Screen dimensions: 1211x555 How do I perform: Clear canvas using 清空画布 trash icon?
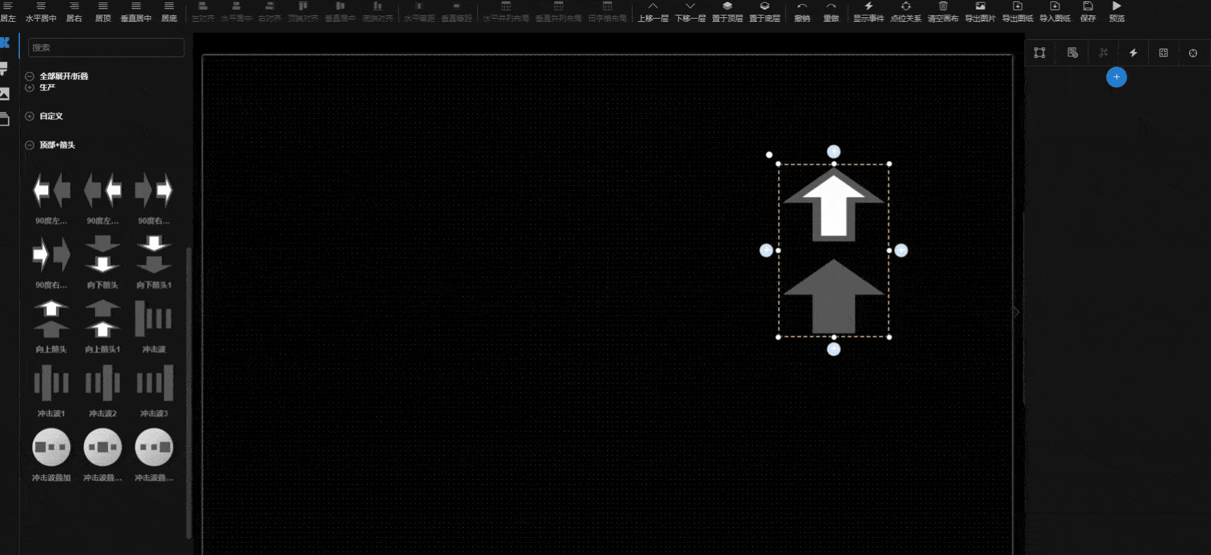pos(943,6)
